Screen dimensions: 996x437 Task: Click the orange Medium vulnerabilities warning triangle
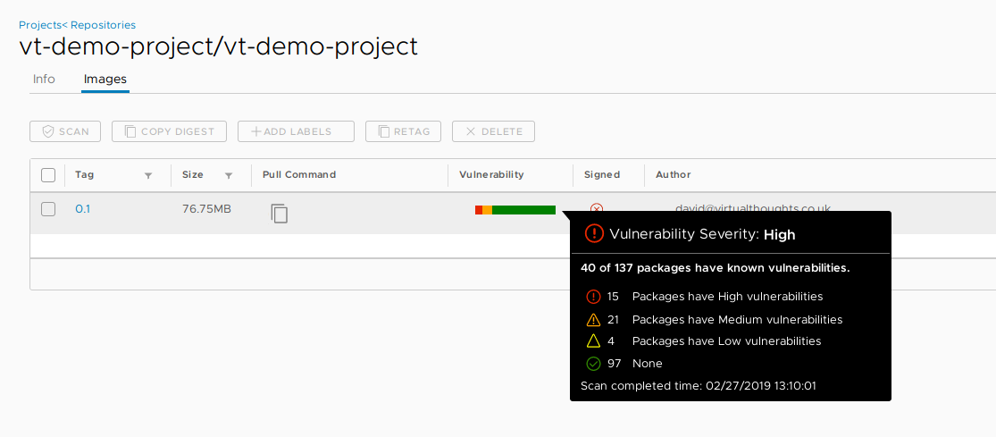[593, 319]
